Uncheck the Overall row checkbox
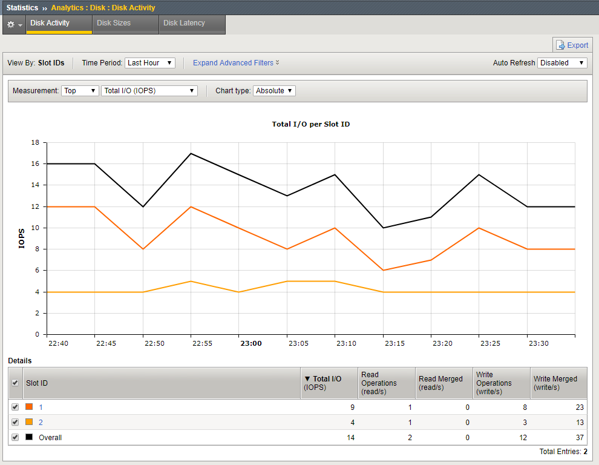Viewport: 599px width, 465px height. pyautogui.click(x=15, y=437)
